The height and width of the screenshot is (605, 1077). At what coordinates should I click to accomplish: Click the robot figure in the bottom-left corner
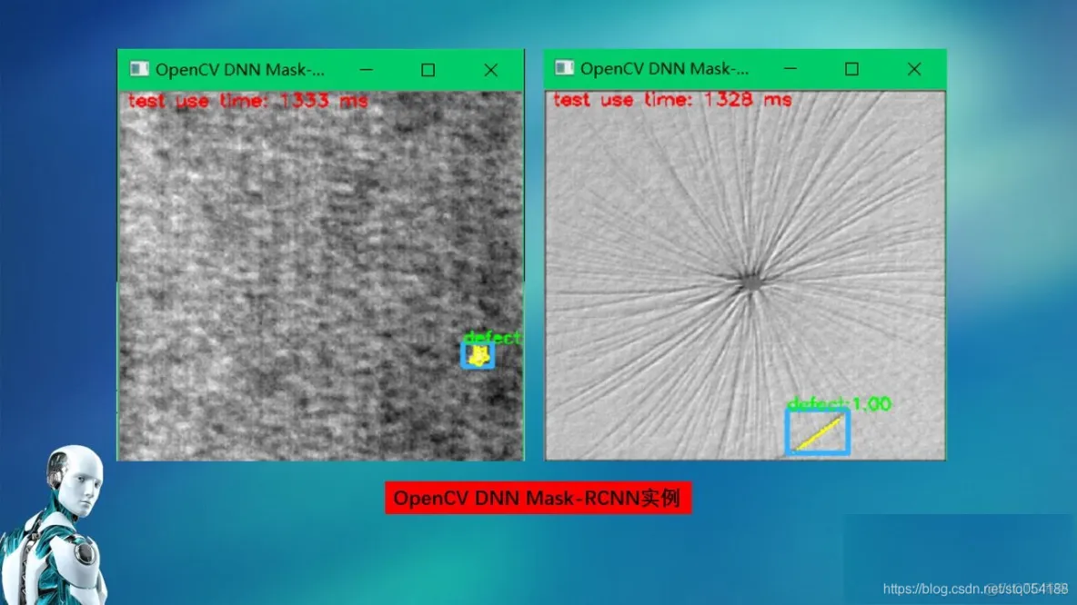(56, 527)
